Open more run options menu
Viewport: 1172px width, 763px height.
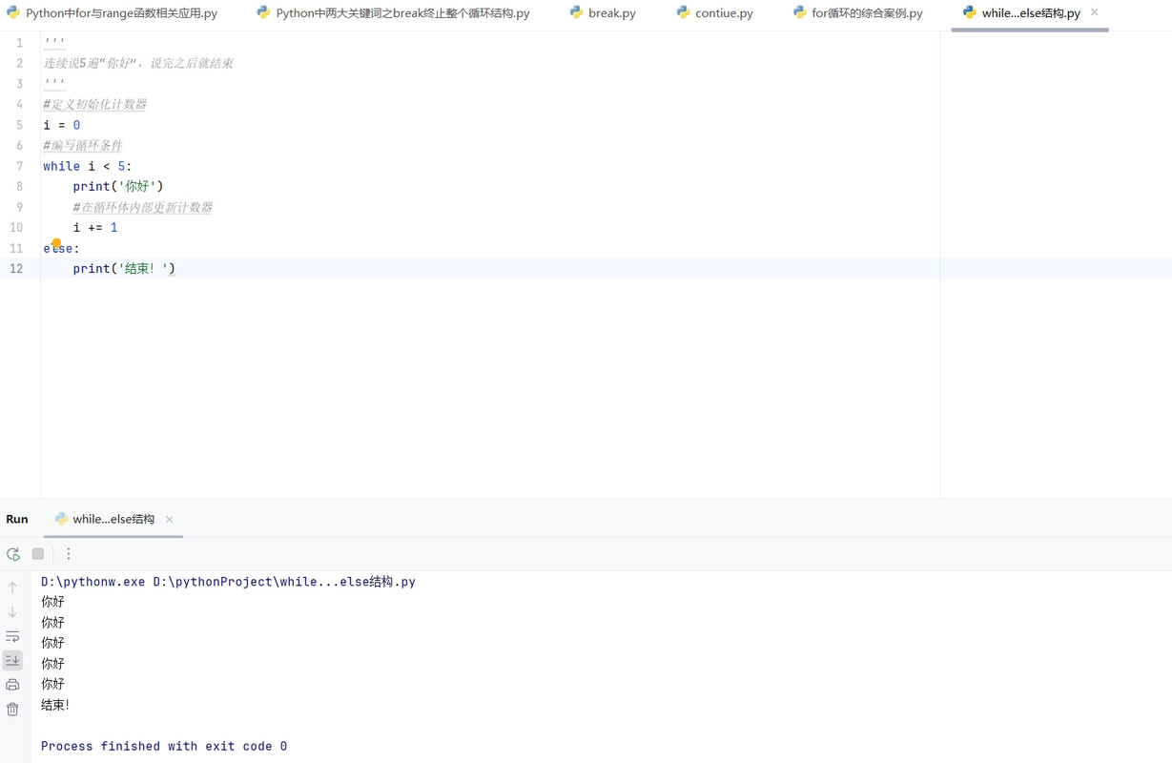point(69,554)
